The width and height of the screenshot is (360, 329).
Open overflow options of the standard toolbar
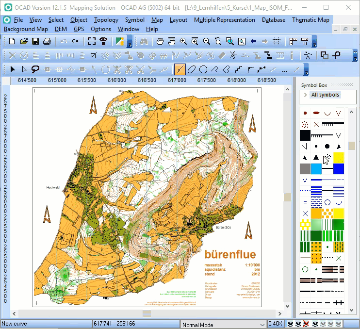(130, 42)
